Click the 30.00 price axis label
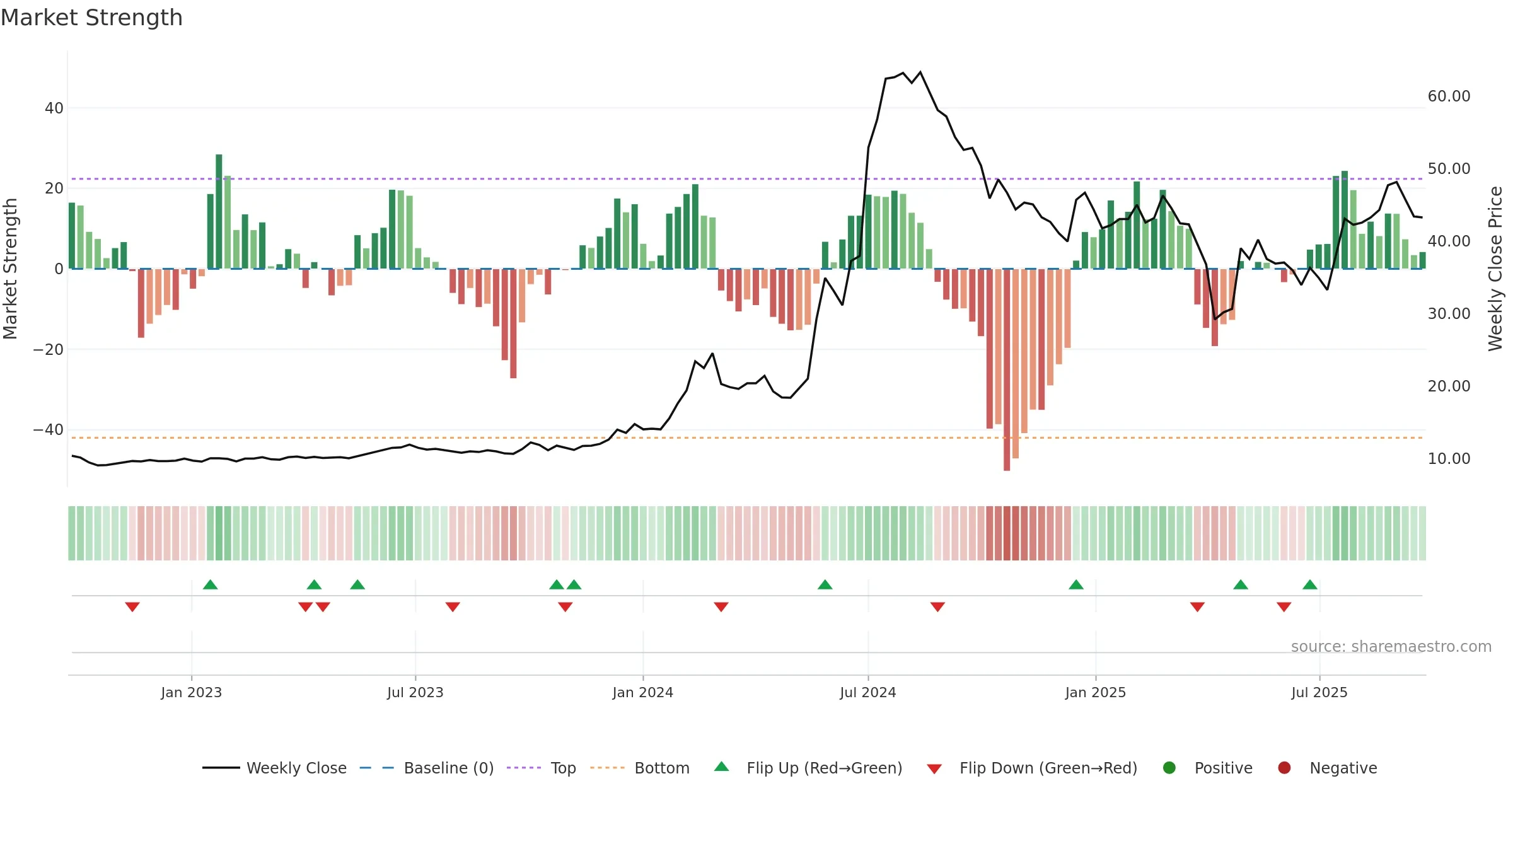 (1449, 314)
